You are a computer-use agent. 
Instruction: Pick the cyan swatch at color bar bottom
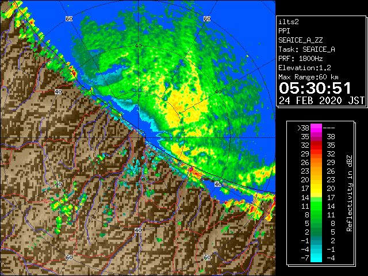[x=316, y=258]
